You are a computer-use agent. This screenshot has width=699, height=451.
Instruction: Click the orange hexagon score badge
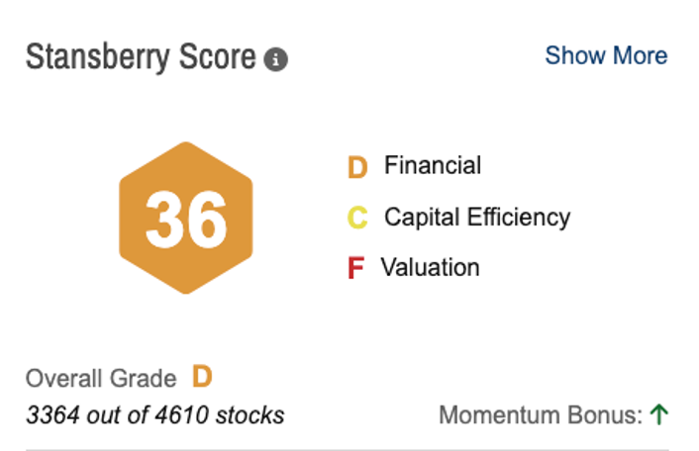coord(186,218)
